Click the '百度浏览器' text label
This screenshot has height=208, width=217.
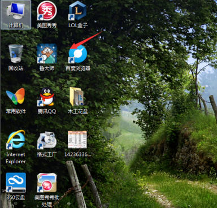pyautogui.click(x=78, y=68)
